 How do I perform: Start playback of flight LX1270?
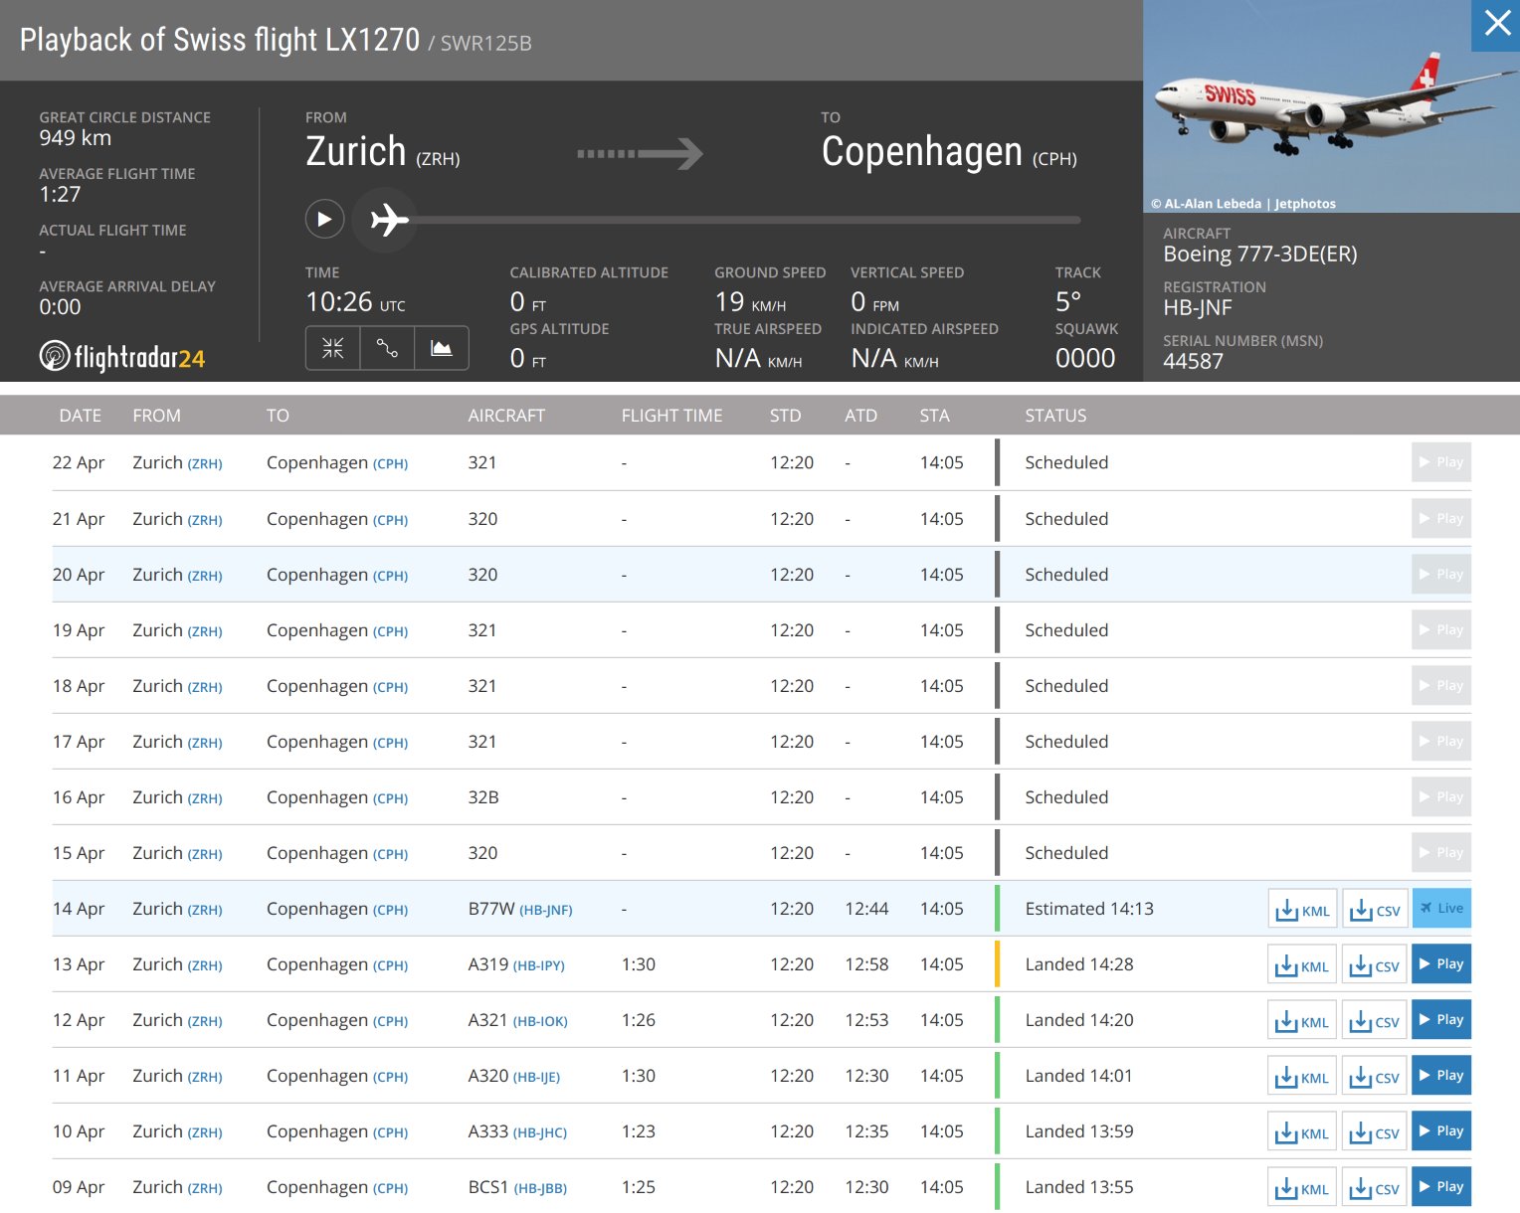pyautogui.click(x=324, y=219)
